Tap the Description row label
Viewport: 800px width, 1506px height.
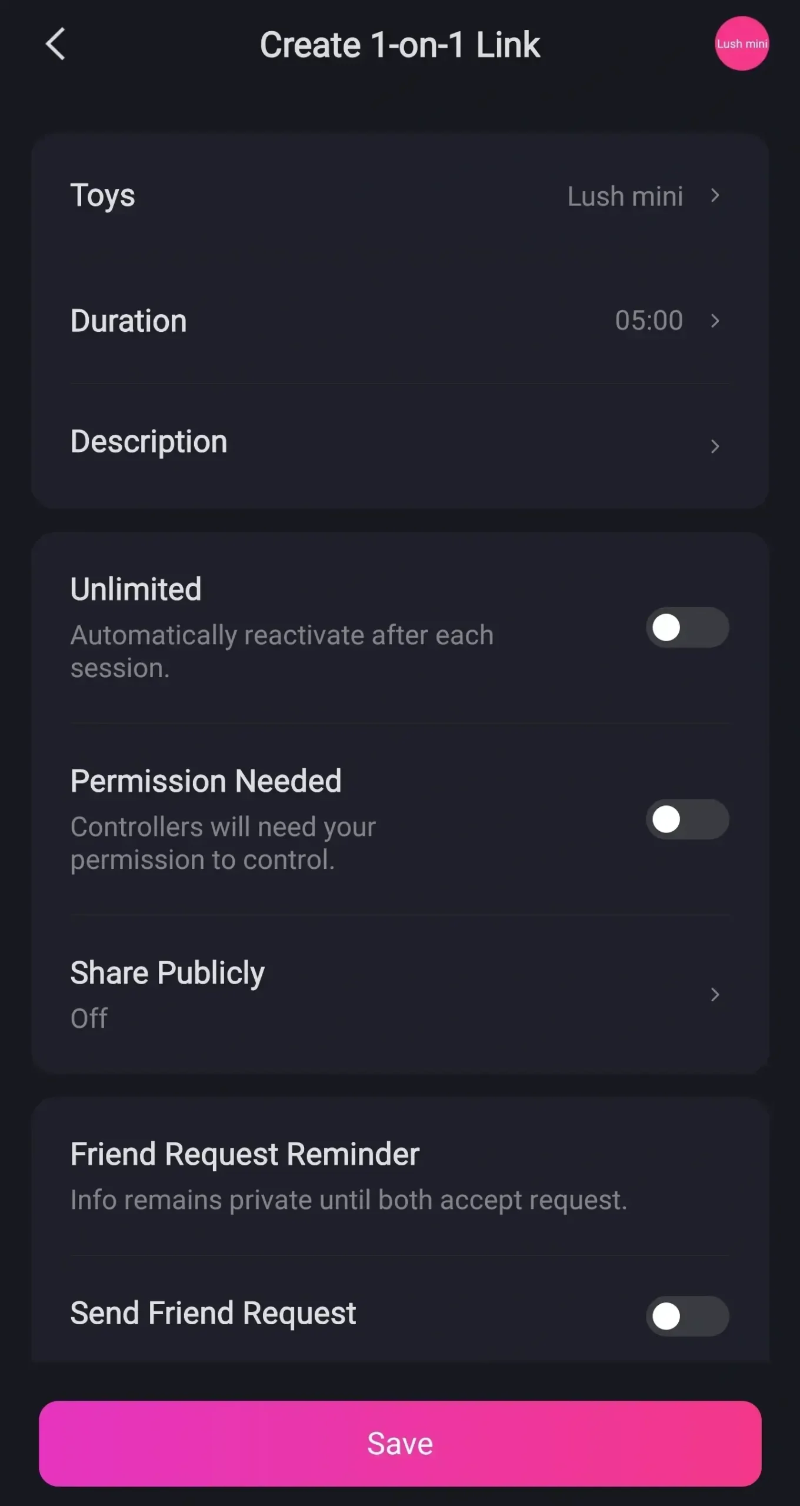tap(149, 442)
